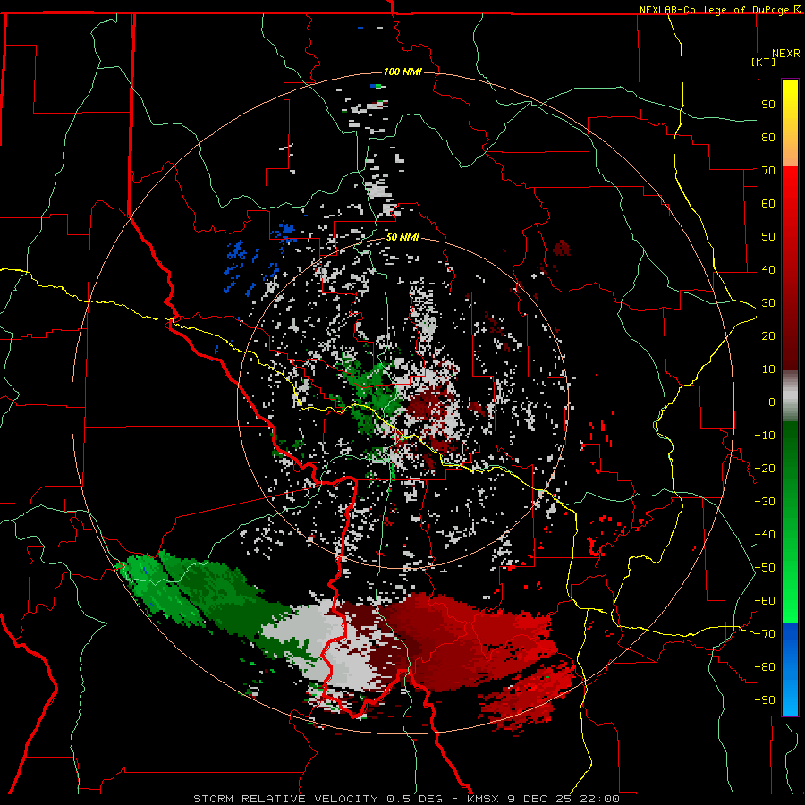Click the 0 value on velocity scale

click(x=772, y=402)
